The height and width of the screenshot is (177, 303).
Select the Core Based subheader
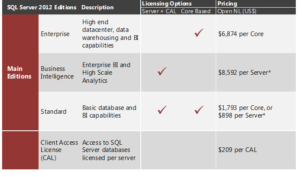(196, 11)
